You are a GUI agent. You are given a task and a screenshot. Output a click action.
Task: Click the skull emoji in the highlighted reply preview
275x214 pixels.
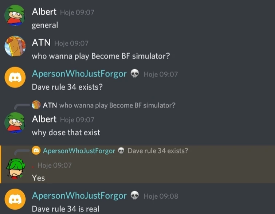(x=121, y=151)
